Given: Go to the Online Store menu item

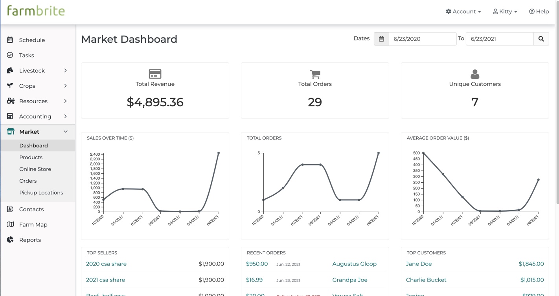Looking at the screenshot, I should 35,169.
